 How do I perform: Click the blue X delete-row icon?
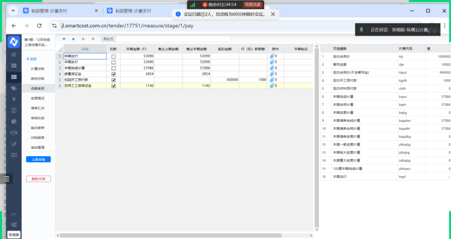pos(74,39)
